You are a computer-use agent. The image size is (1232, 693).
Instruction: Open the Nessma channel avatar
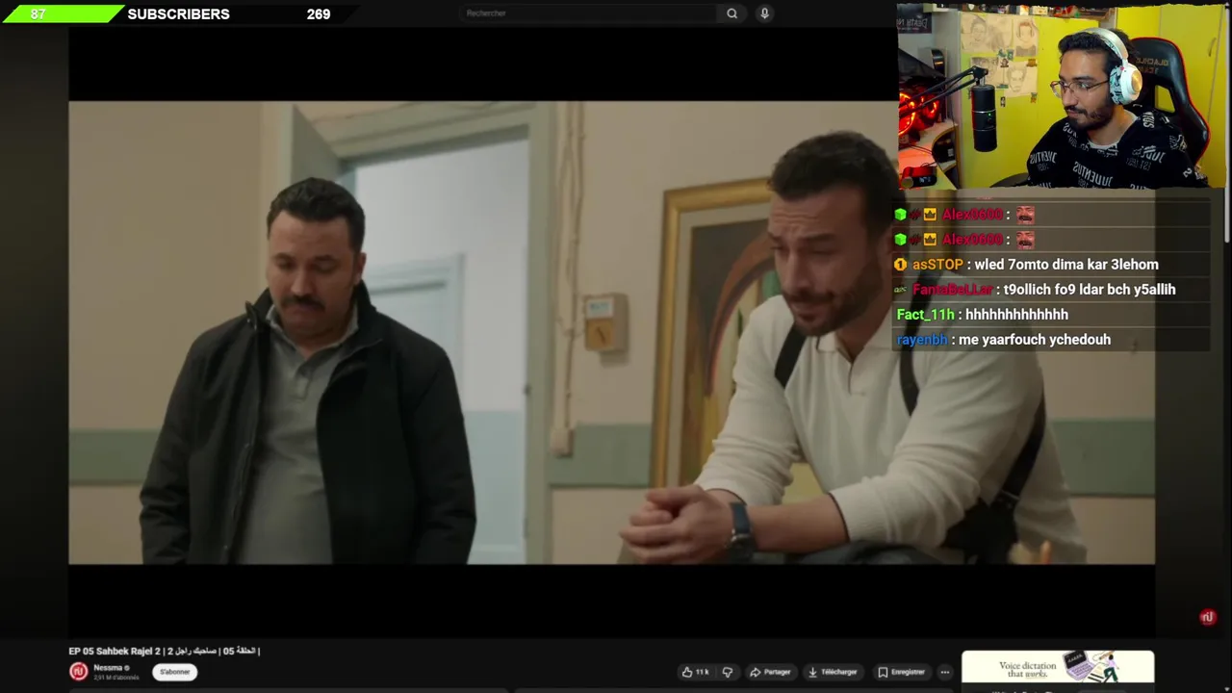(x=79, y=672)
